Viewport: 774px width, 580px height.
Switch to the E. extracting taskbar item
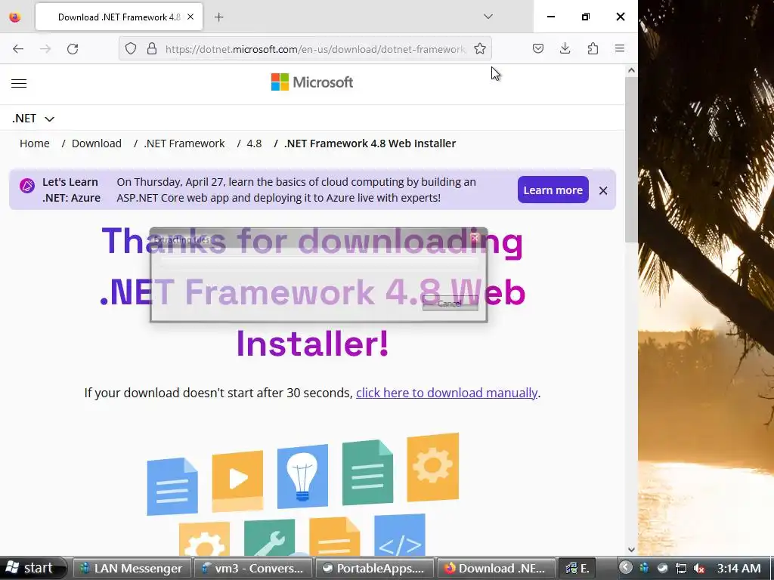pos(577,569)
